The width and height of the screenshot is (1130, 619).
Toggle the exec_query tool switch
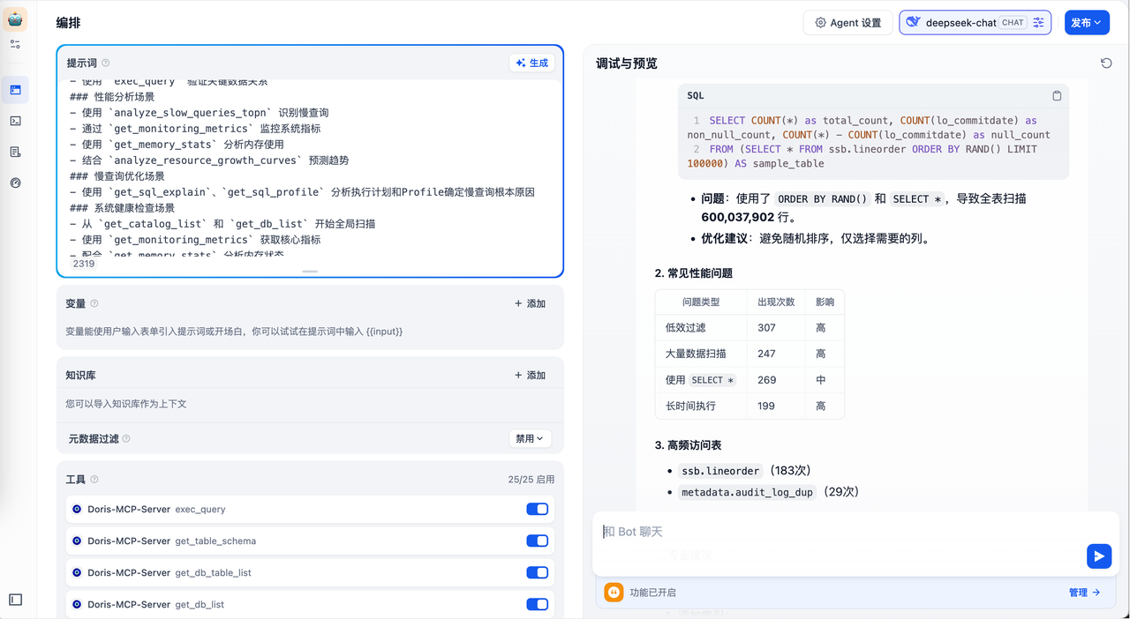(537, 509)
